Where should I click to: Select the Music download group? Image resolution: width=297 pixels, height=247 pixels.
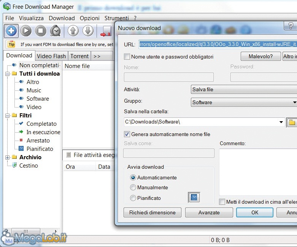click(34, 90)
